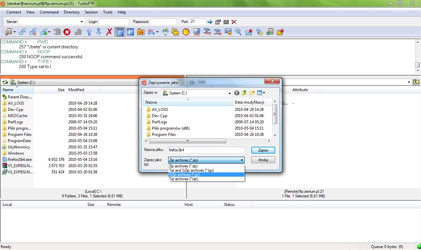Click the up one level icon in save dialog

point(244,93)
